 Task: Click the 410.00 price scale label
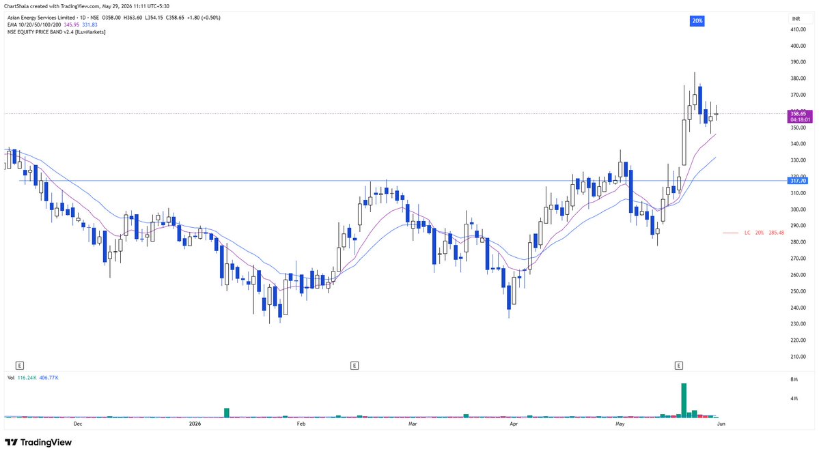tap(798, 30)
